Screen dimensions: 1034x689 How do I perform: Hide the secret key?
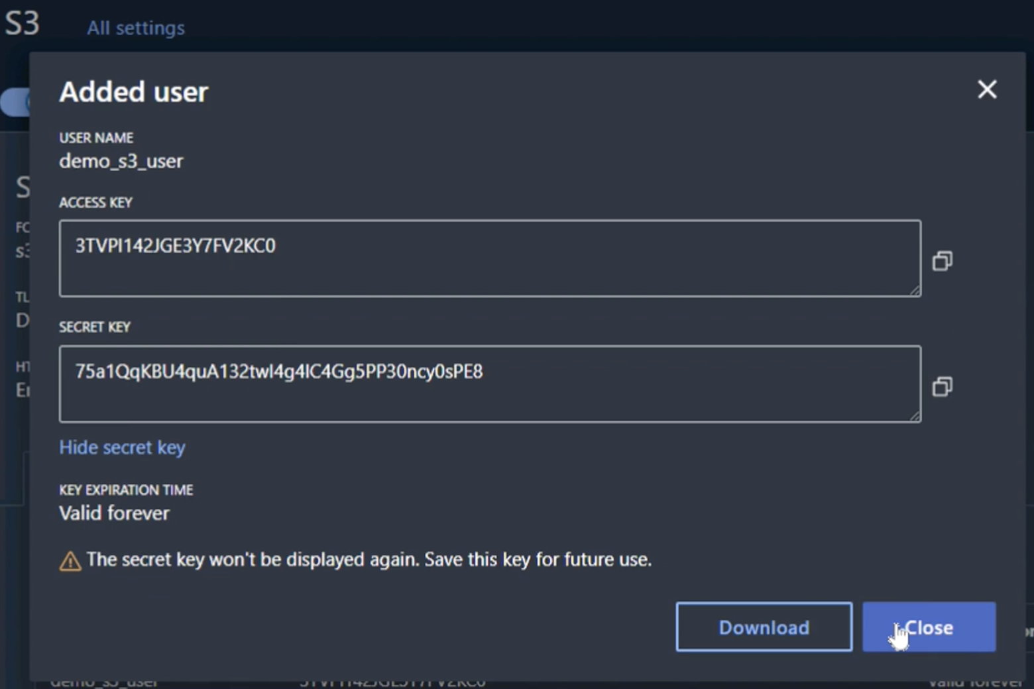coord(122,448)
